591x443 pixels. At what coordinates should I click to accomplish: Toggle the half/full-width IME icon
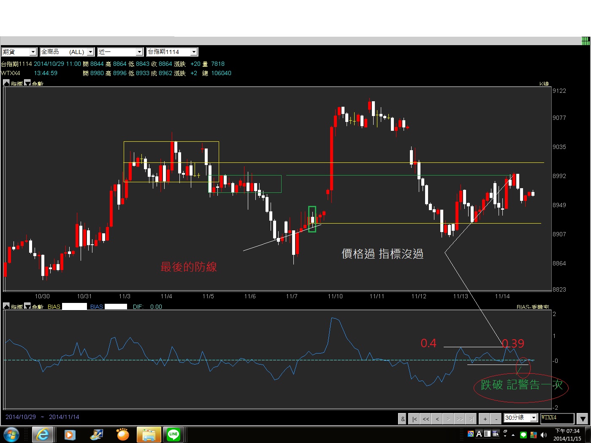(487, 434)
